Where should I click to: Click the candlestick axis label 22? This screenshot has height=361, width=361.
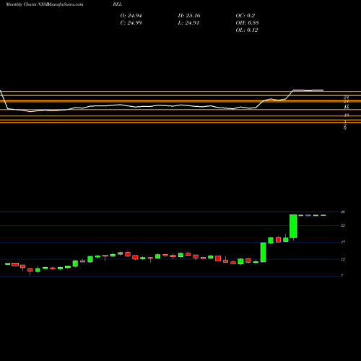[x=343, y=225]
